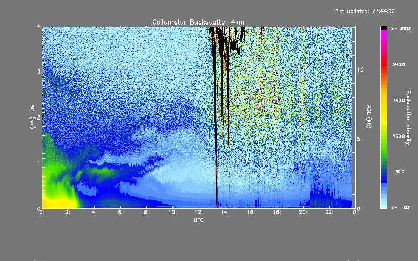Click the 'Ceilometer Backscatter 4km' plot title

[x=198, y=22]
